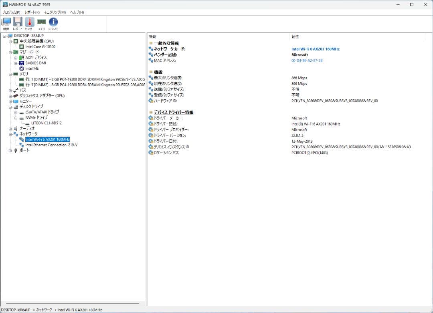Open the Memory module toolbar icon
Viewport: 433px width, 313px height.
click(x=41, y=24)
